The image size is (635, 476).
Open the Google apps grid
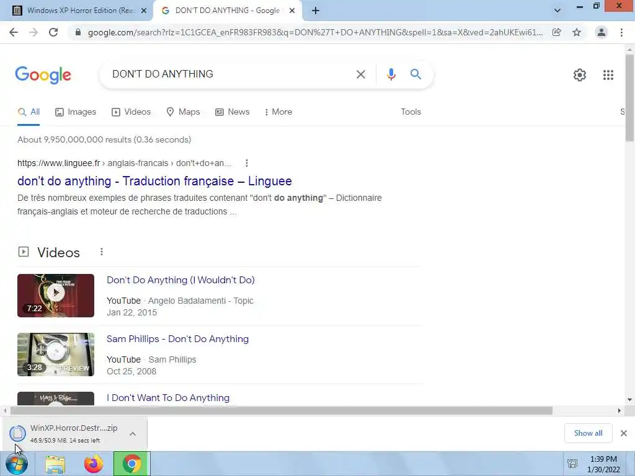click(608, 75)
